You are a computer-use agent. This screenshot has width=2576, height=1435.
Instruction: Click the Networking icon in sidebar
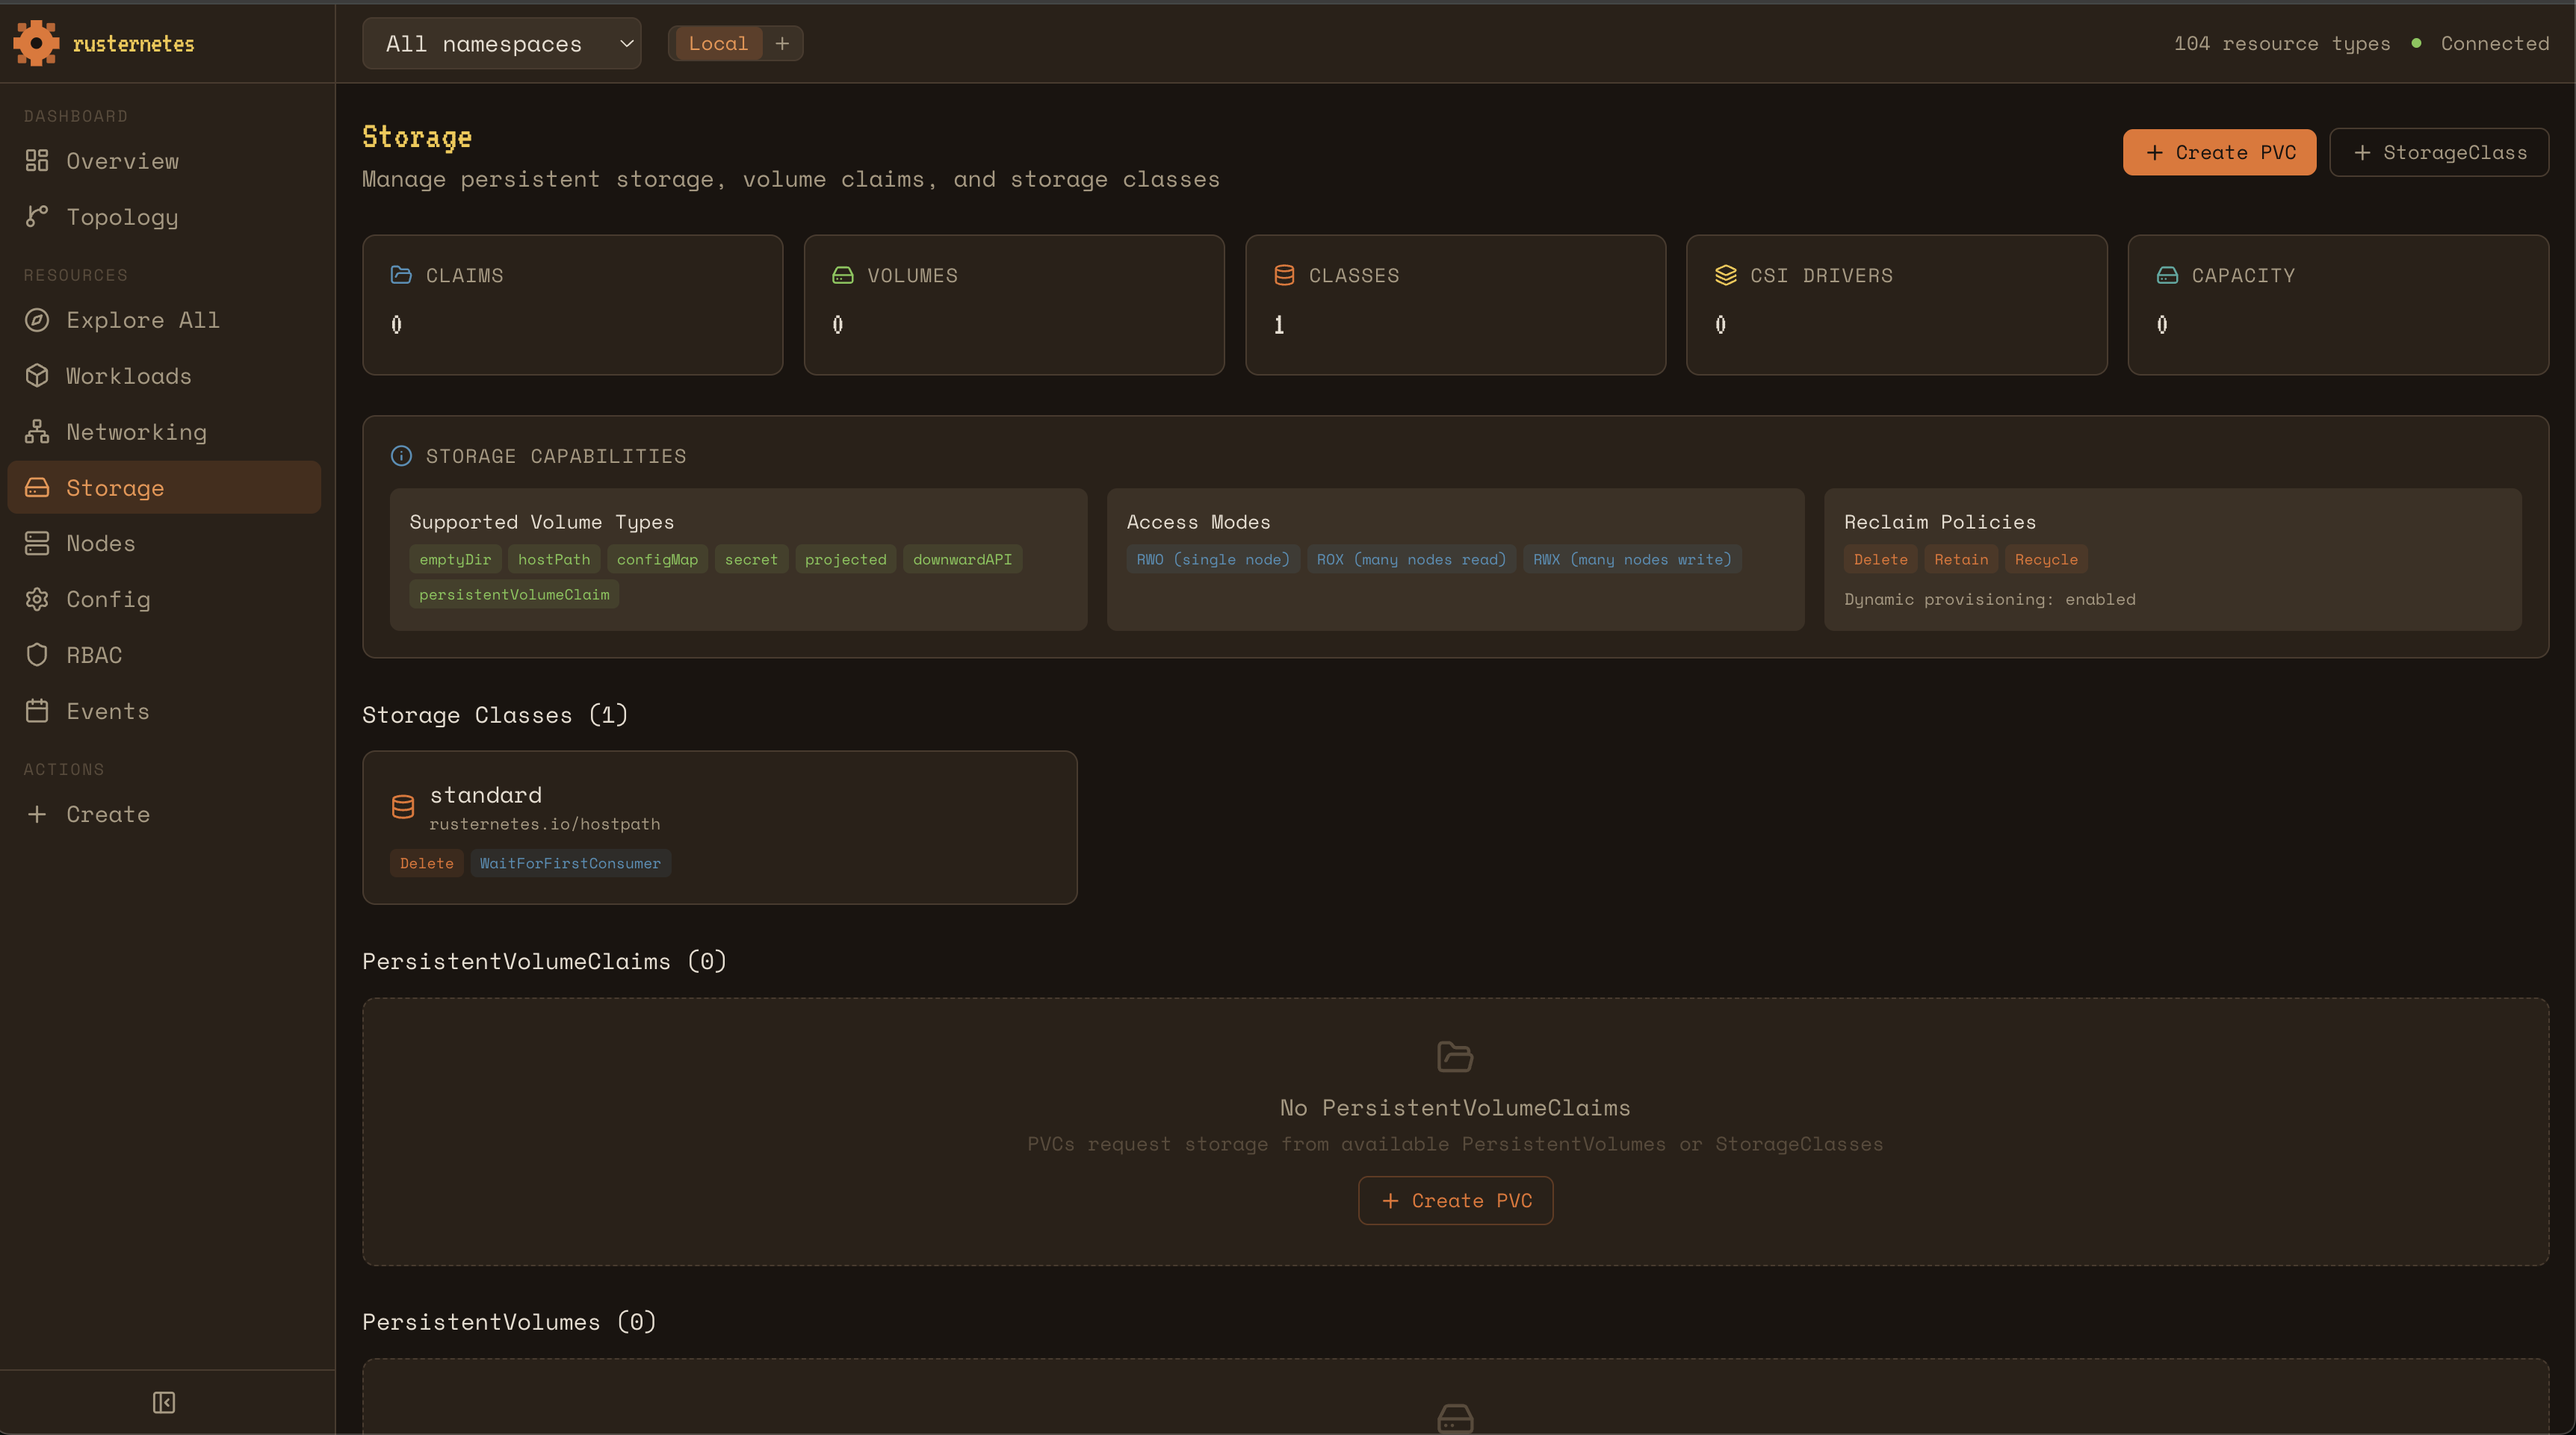(37, 432)
